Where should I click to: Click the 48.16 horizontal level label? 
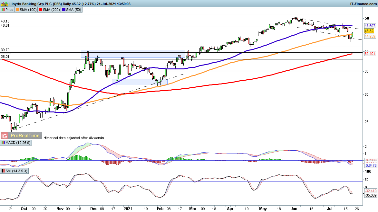tap(5, 22)
